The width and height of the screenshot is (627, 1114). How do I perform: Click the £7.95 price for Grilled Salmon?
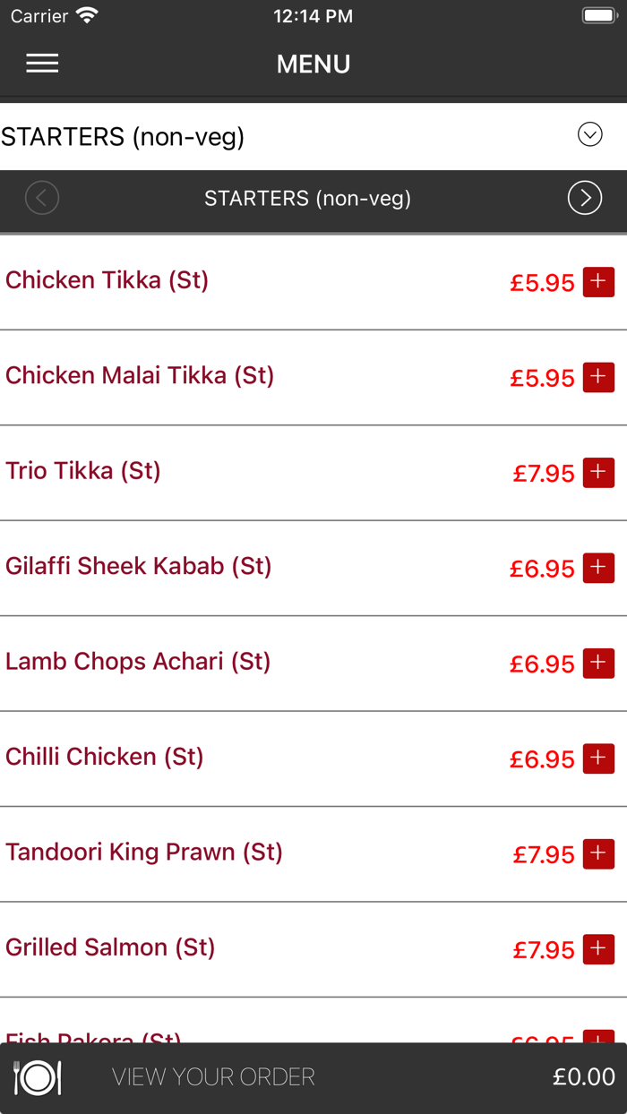pyautogui.click(x=544, y=949)
